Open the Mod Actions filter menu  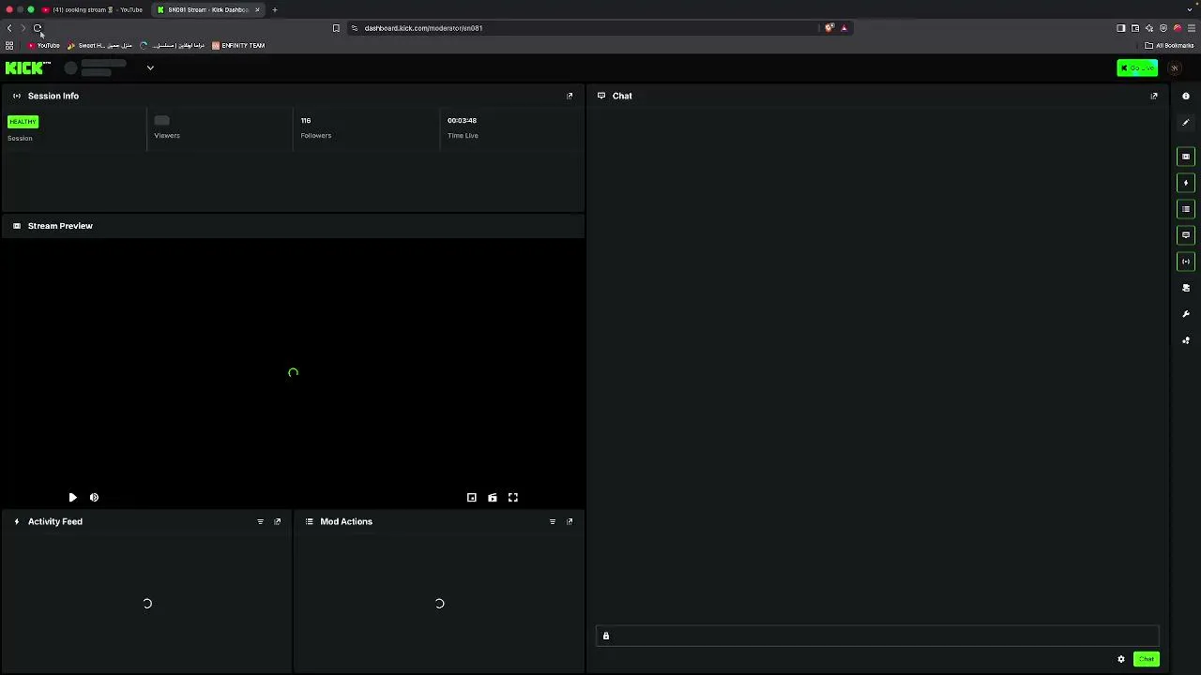(x=553, y=521)
